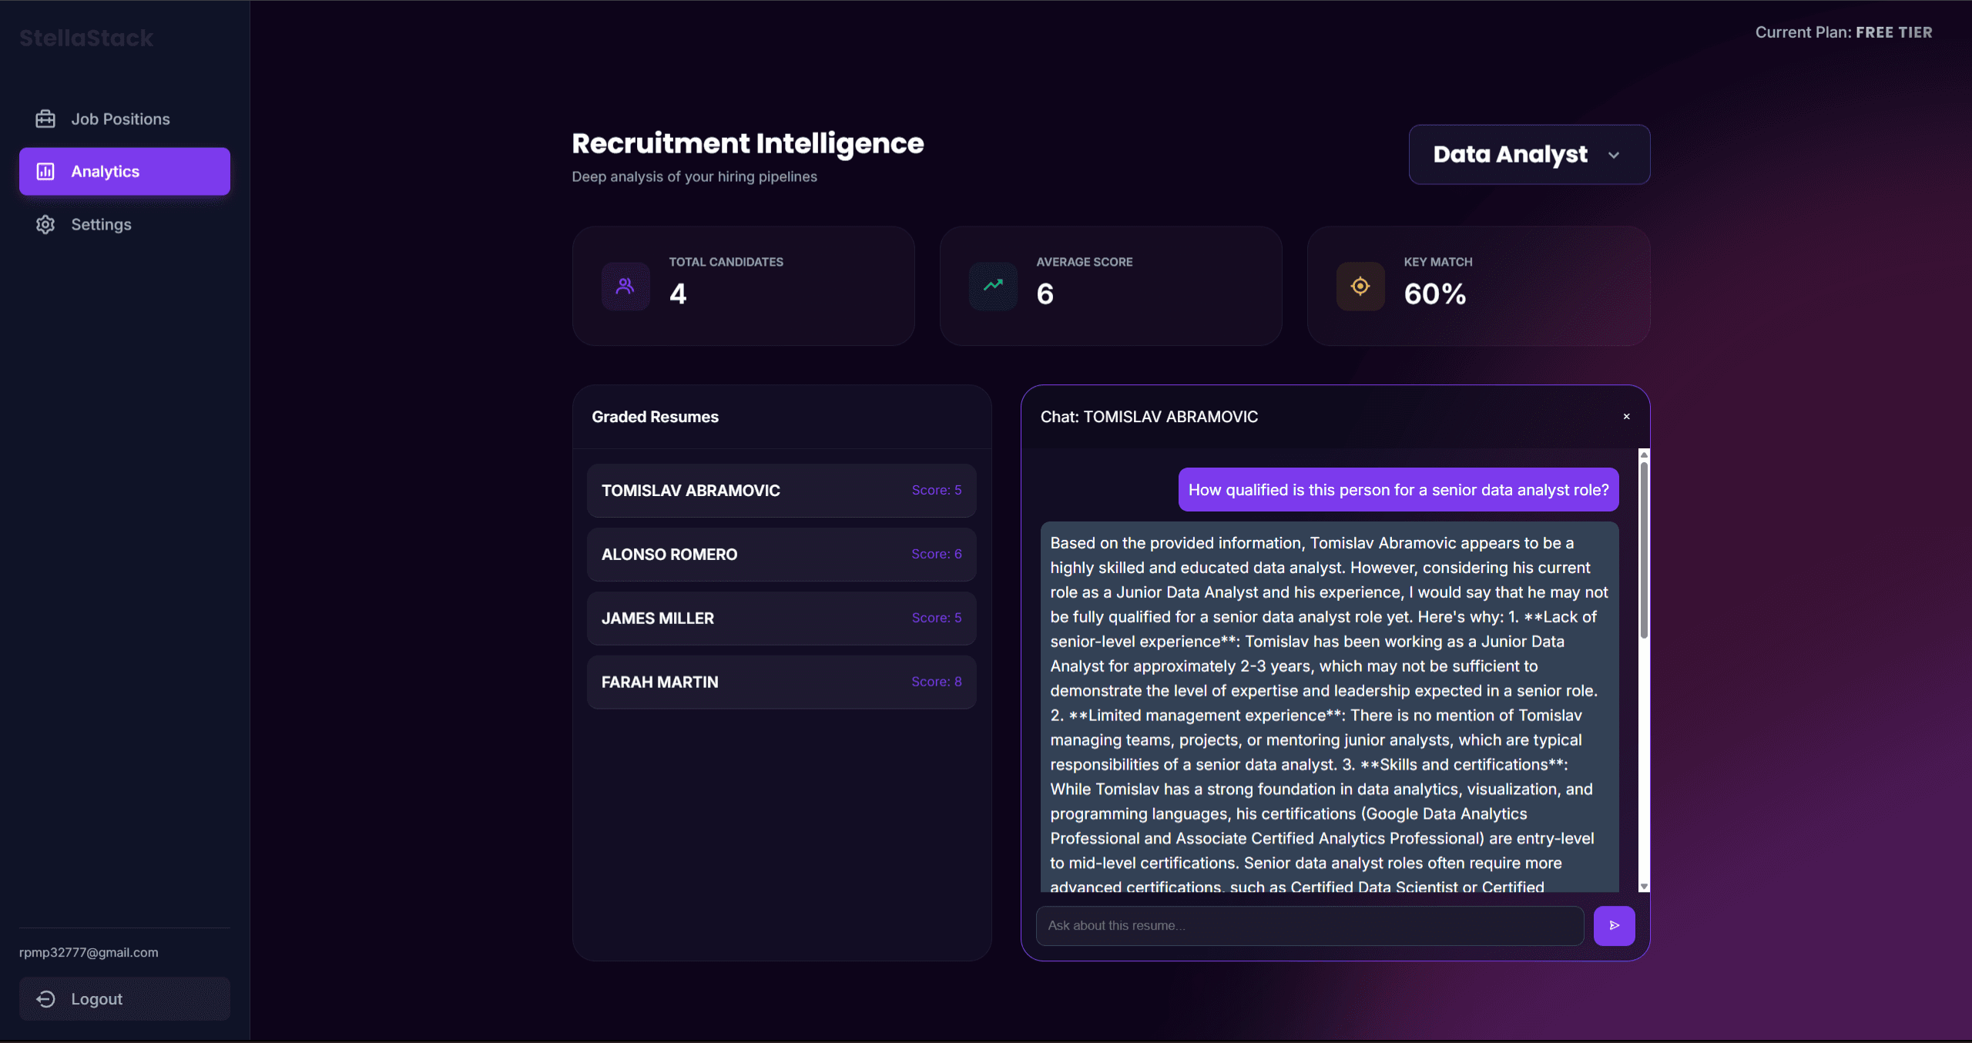
Task: Click the Key Match target icon
Action: click(x=1360, y=286)
